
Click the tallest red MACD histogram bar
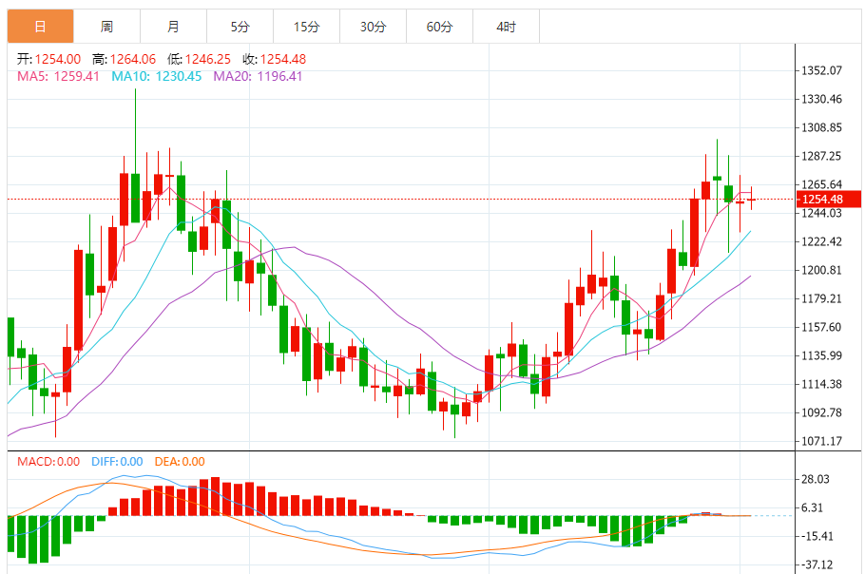[215, 496]
